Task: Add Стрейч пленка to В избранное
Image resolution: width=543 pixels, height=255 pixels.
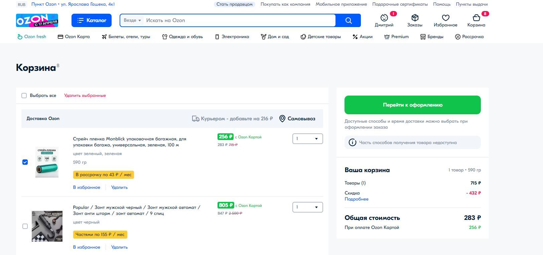Action: click(87, 187)
